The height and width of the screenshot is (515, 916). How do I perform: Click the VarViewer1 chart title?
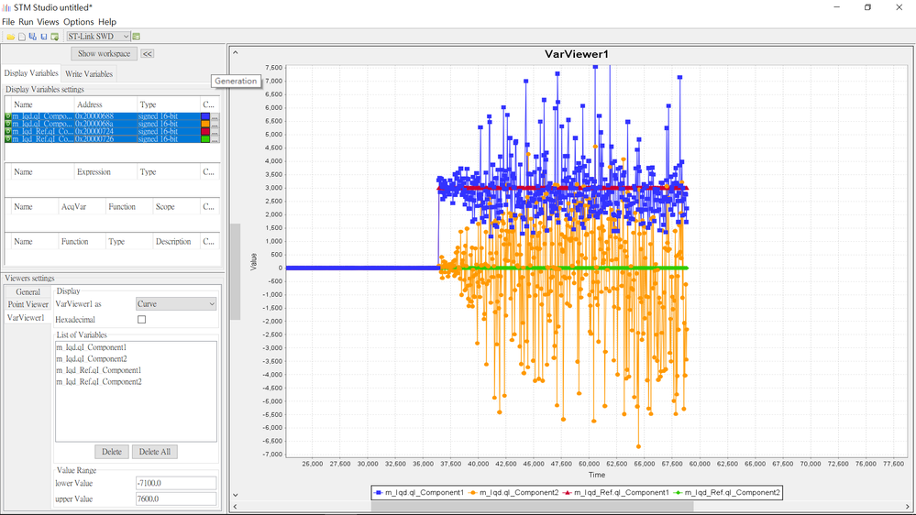(x=577, y=54)
